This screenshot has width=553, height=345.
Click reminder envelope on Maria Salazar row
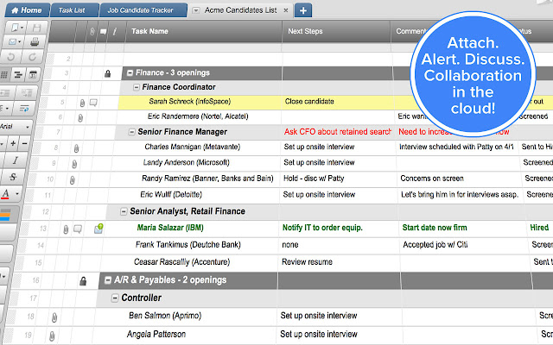coord(99,229)
